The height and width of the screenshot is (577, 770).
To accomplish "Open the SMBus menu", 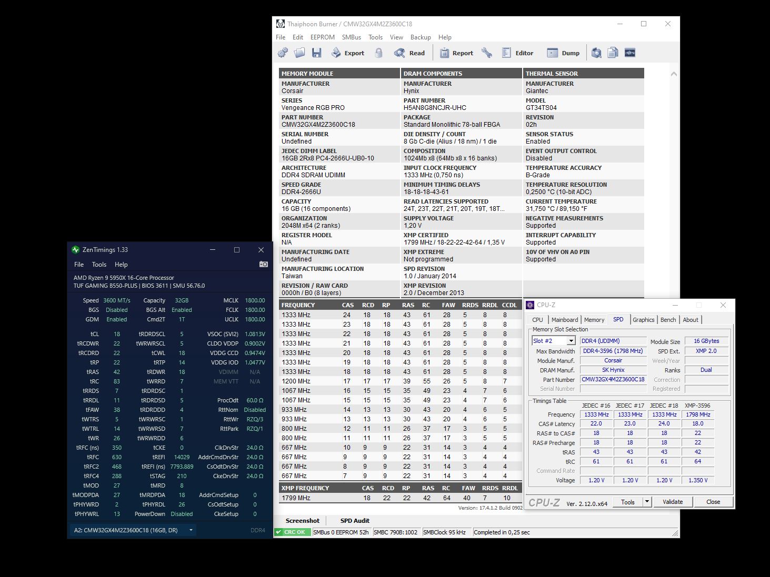I will tap(352, 37).
